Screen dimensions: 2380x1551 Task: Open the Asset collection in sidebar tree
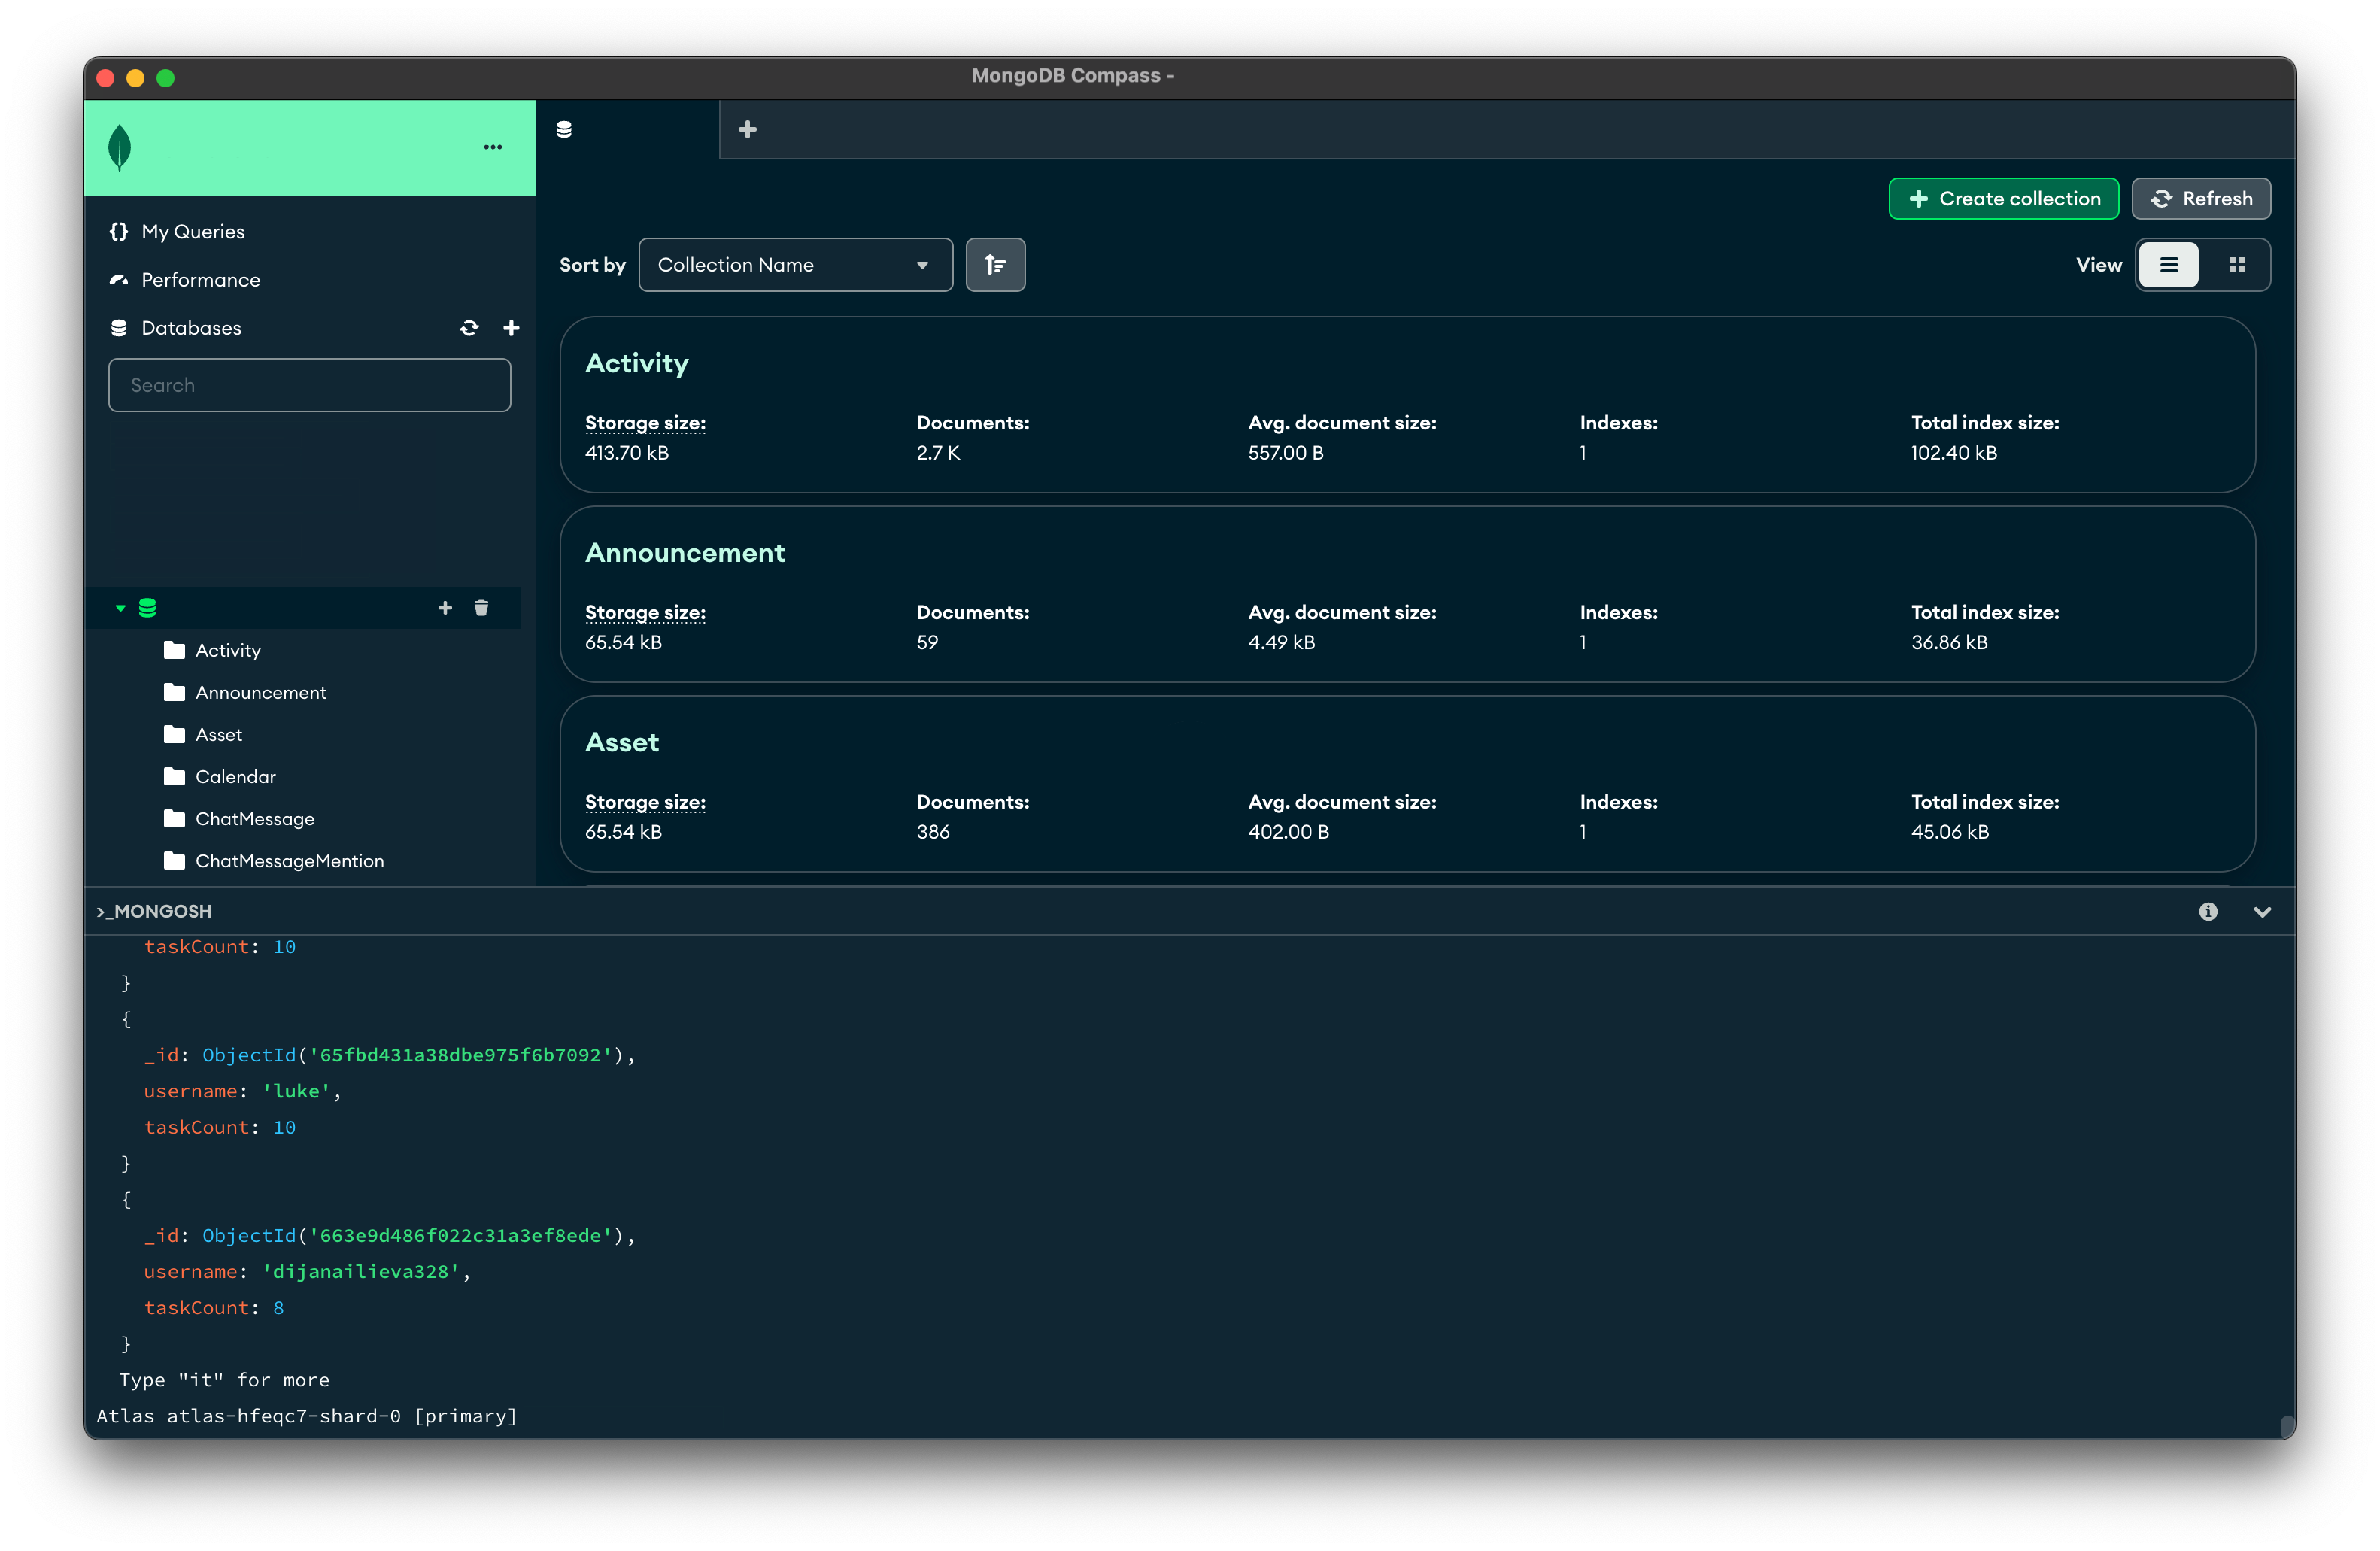pos(219,734)
